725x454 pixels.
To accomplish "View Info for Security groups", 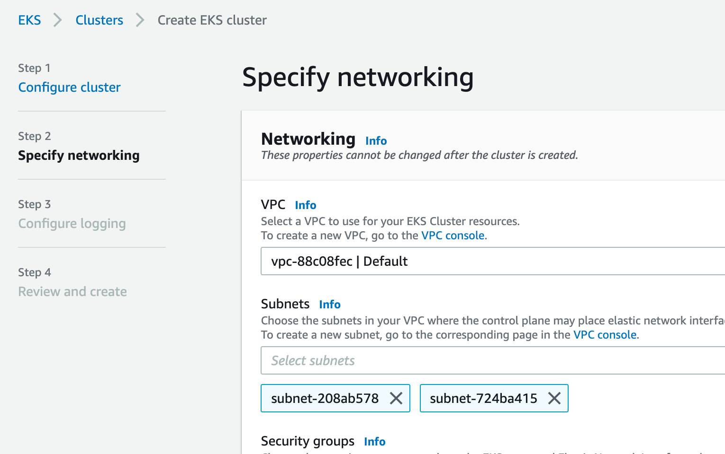I will 374,442.
